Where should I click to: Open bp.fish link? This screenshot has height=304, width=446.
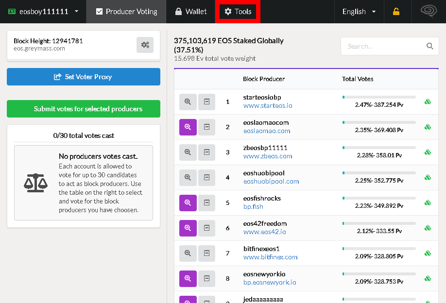(x=253, y=207)
